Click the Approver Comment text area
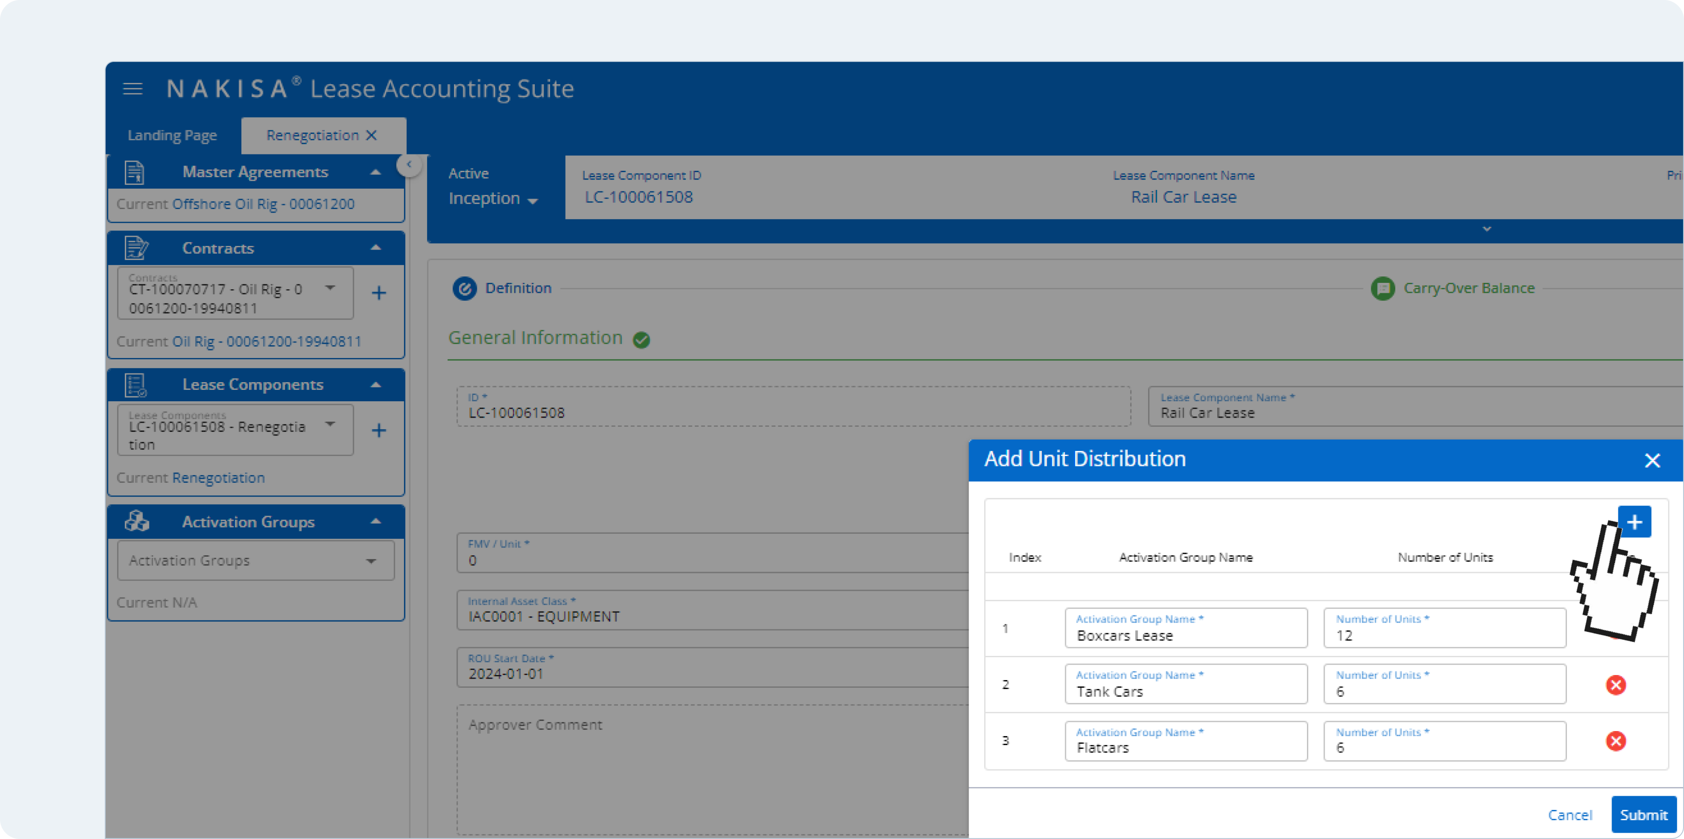 pyautogui.click(x=713, y=769)
